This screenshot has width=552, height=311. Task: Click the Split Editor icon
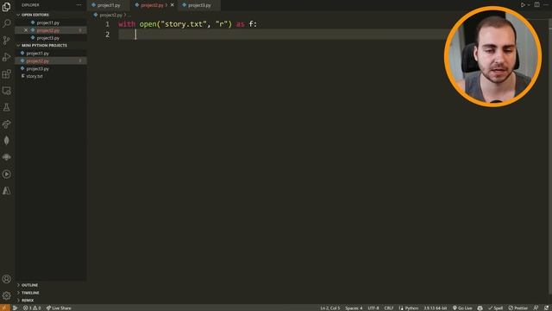coord(536,5)
